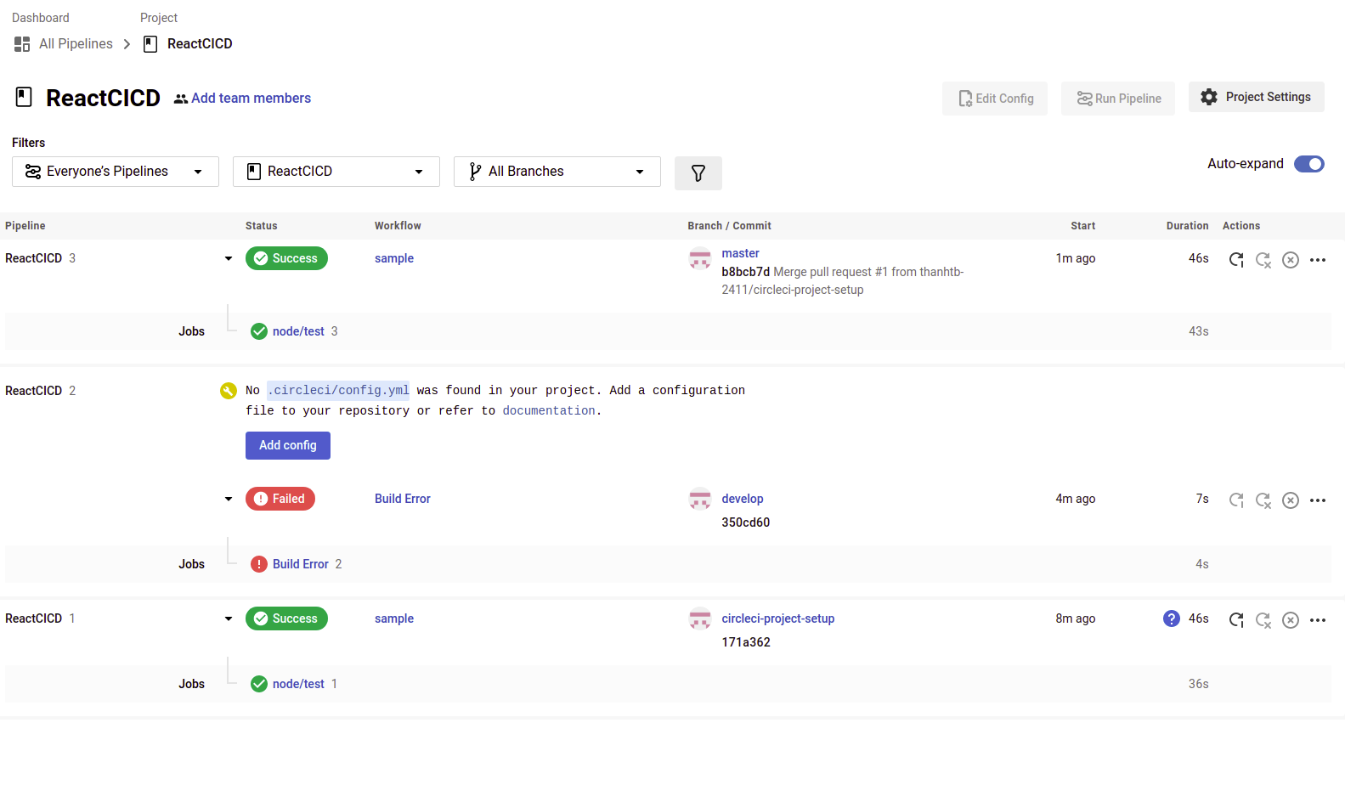
Task: Open the All Branches dropdown
Action: [557, 172]
